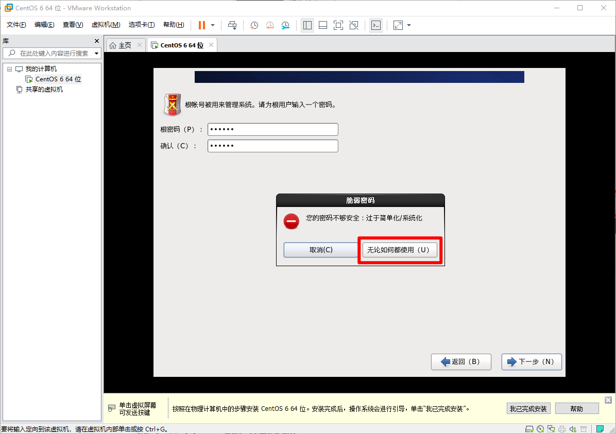Click the red error icon in dialog
The height and width of the screenshot is (434, 616).
[x=292, y=221]
